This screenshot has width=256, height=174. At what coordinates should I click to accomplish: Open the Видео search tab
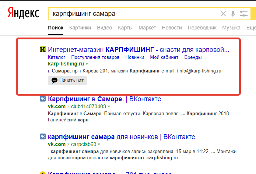(104, 28)
